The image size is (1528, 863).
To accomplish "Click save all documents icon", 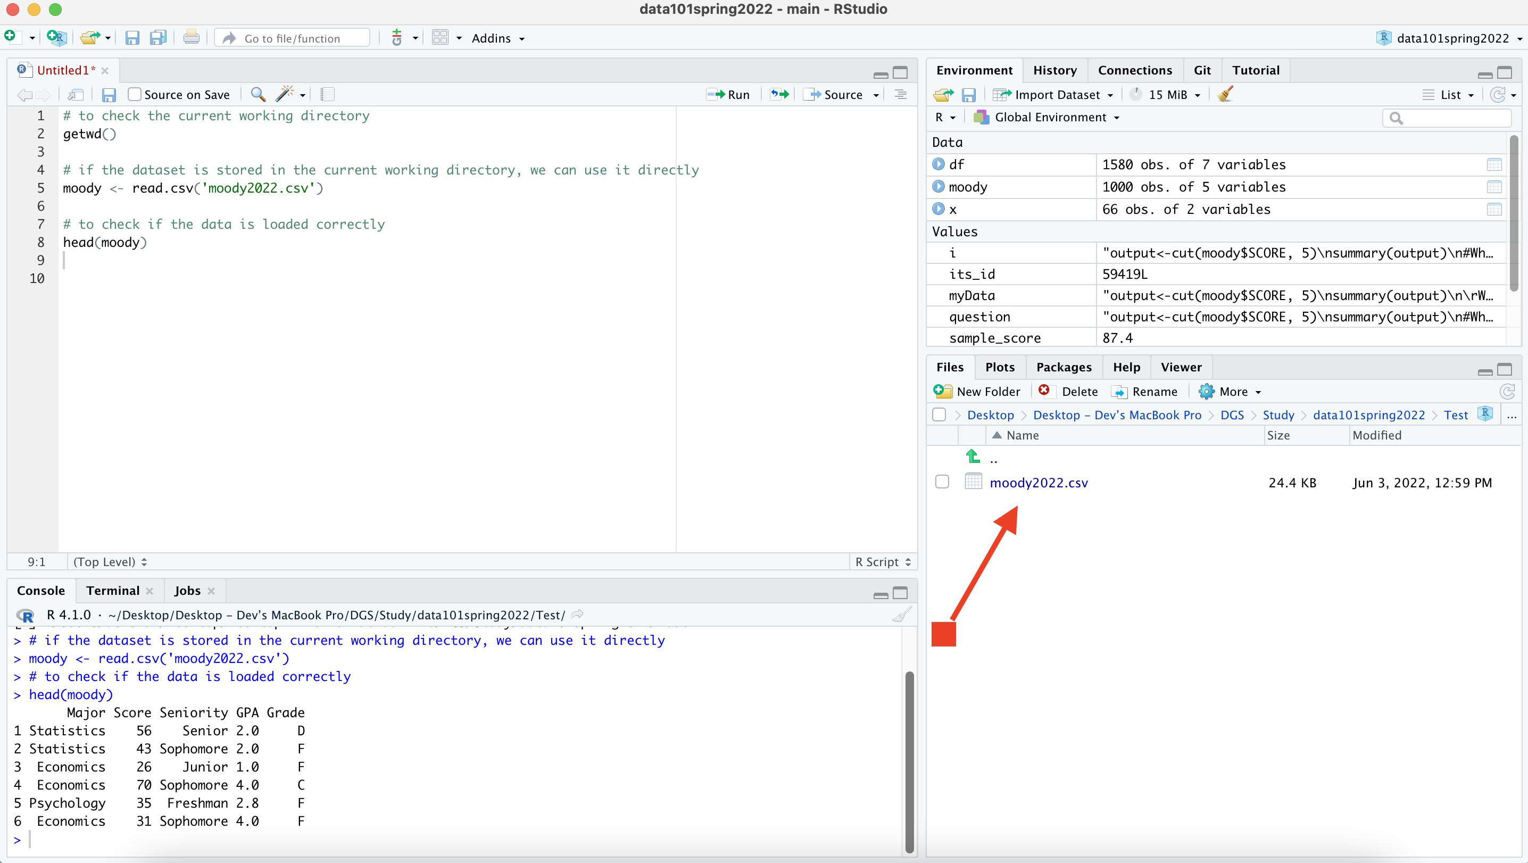I will coord(158,38).
